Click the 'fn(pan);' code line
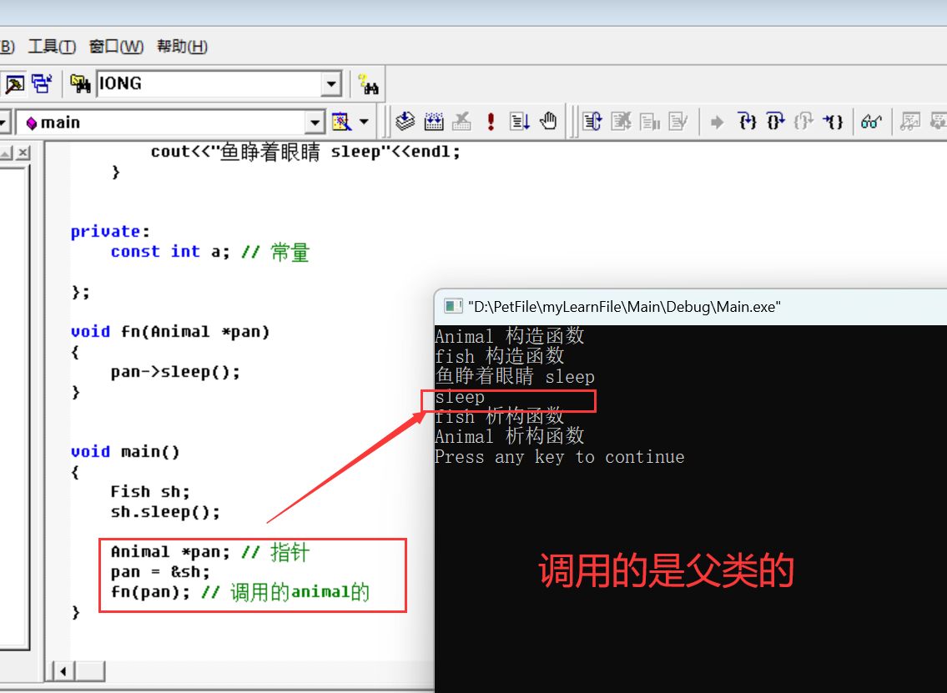947x693 pixels. (x=150, y=591)
